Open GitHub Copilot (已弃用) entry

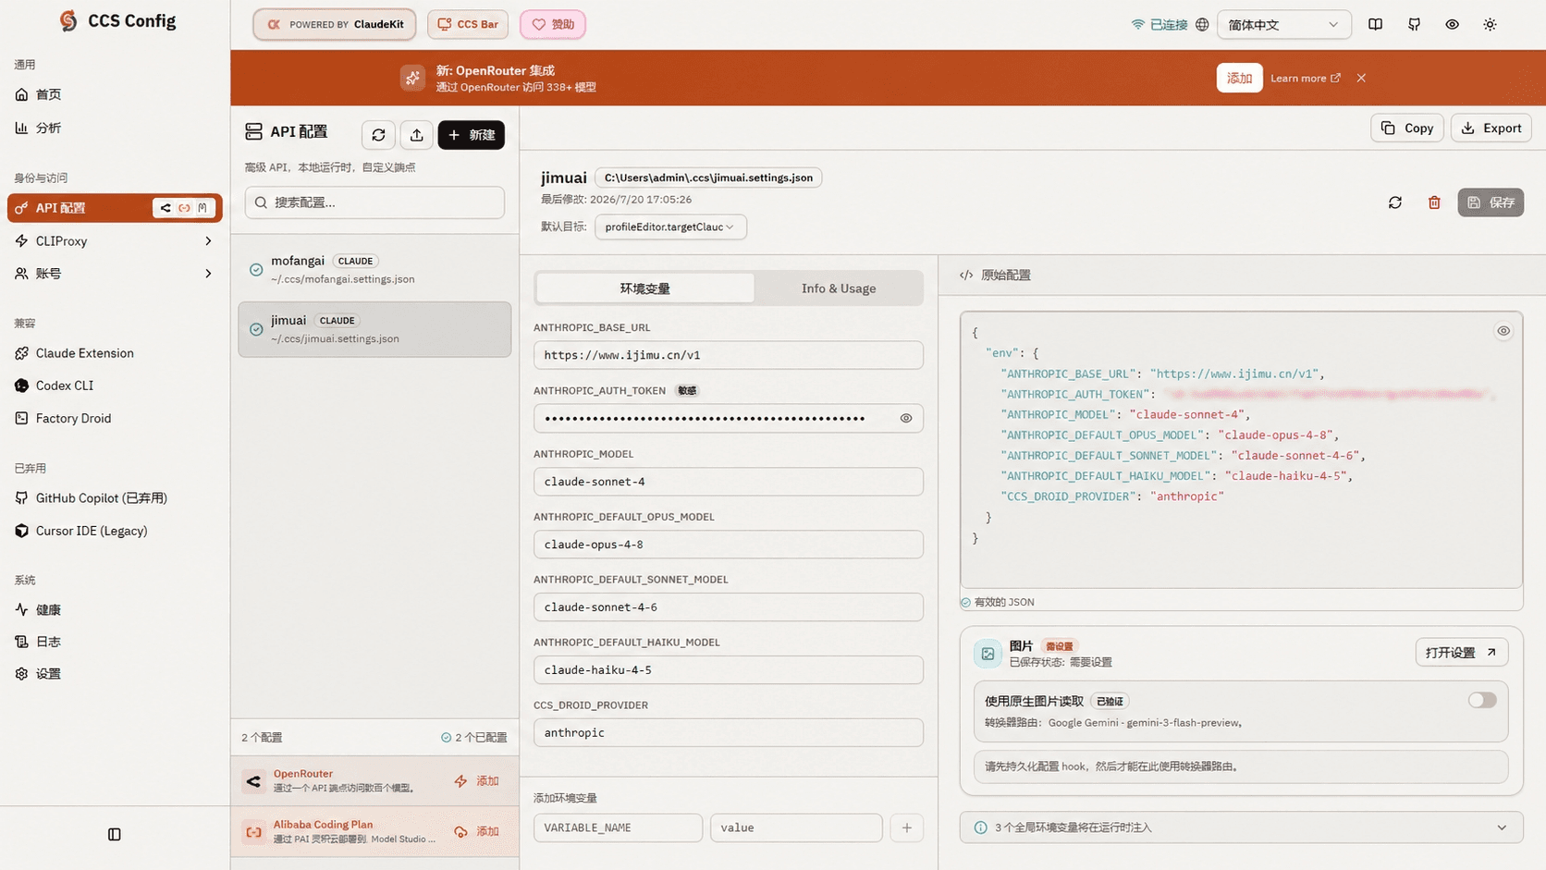pos(115,498)
